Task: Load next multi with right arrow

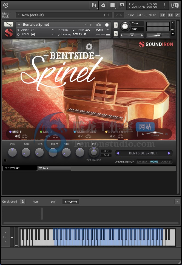Action: (x=109, y=15)
